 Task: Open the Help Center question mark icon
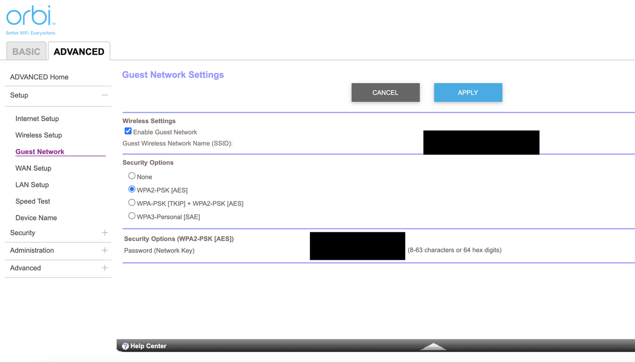[x=125, y=346]
